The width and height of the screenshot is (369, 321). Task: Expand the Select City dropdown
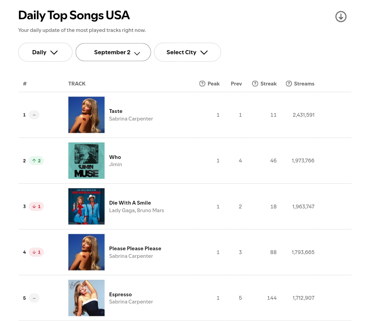[187, 52]
